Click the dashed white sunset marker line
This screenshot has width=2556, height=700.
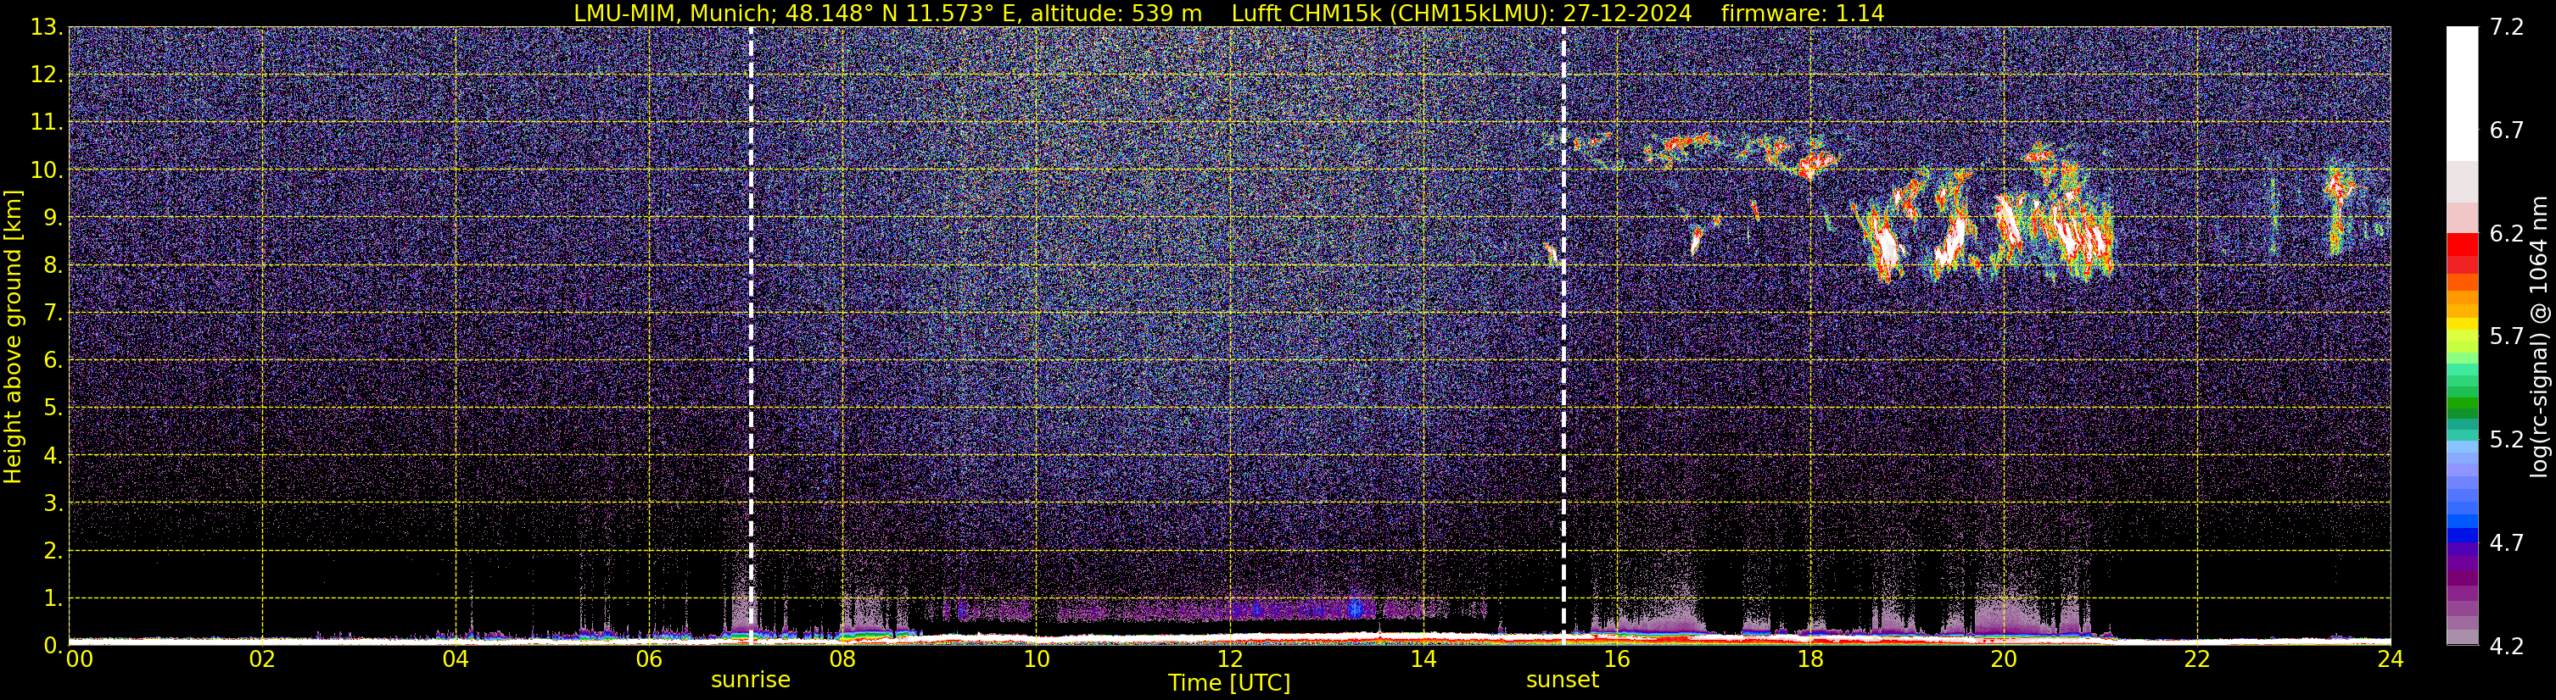click(x=1563, y=336)
